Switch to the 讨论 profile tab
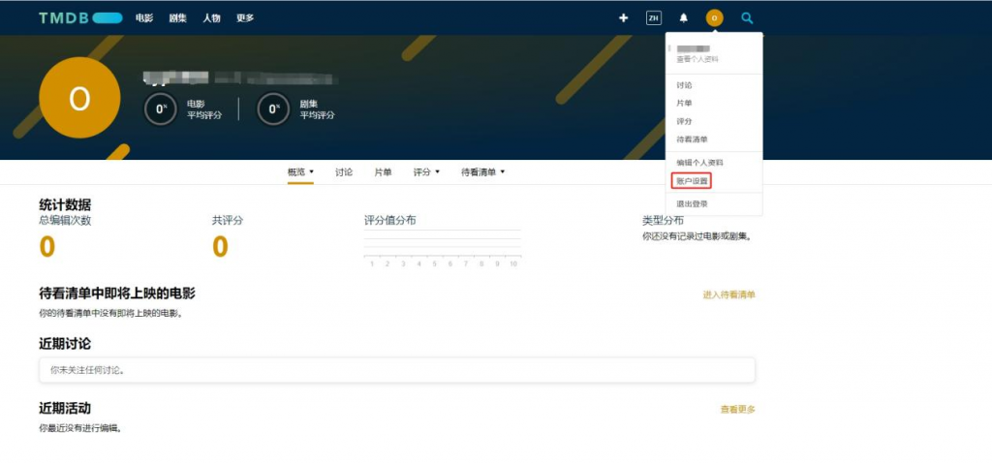 (344, 172)
